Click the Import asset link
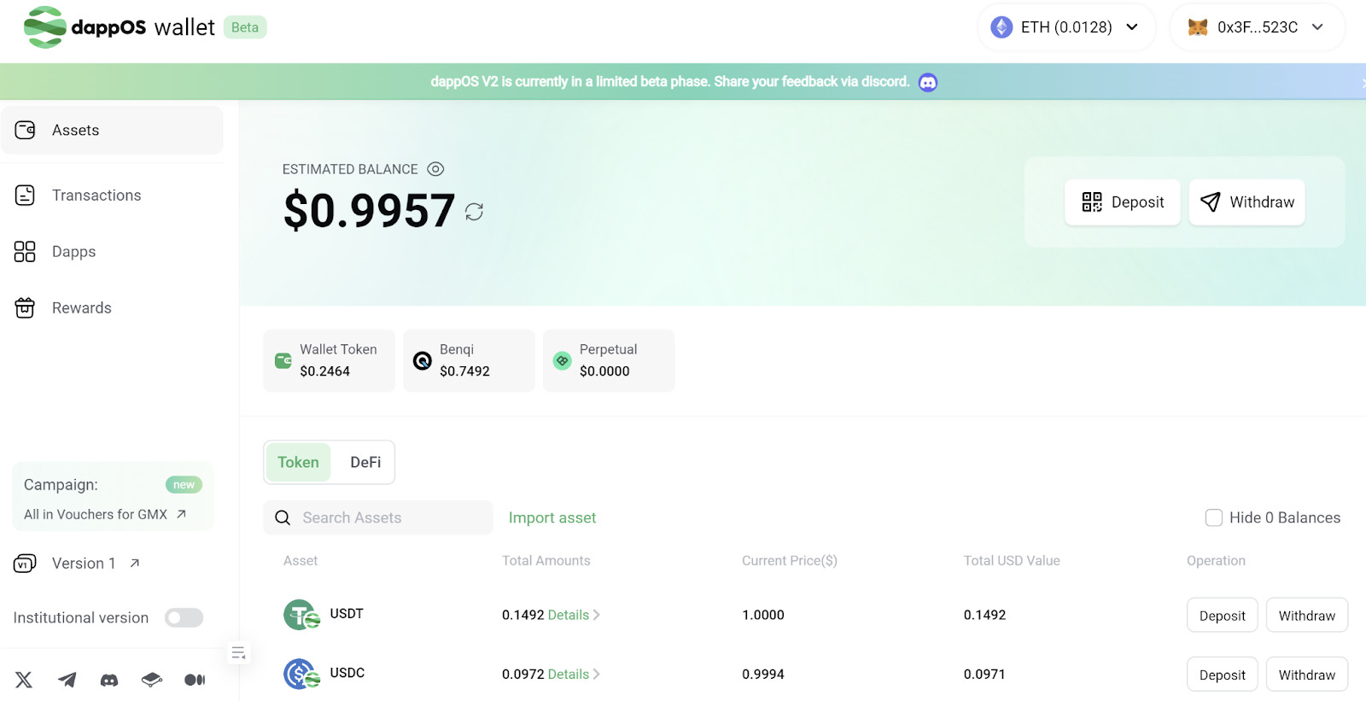 pos(552,517)
